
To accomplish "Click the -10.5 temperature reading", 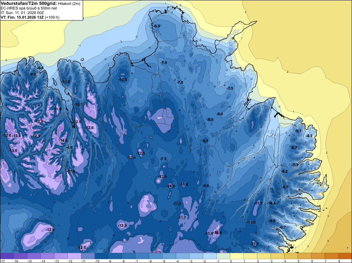I will tap(123, 79).
